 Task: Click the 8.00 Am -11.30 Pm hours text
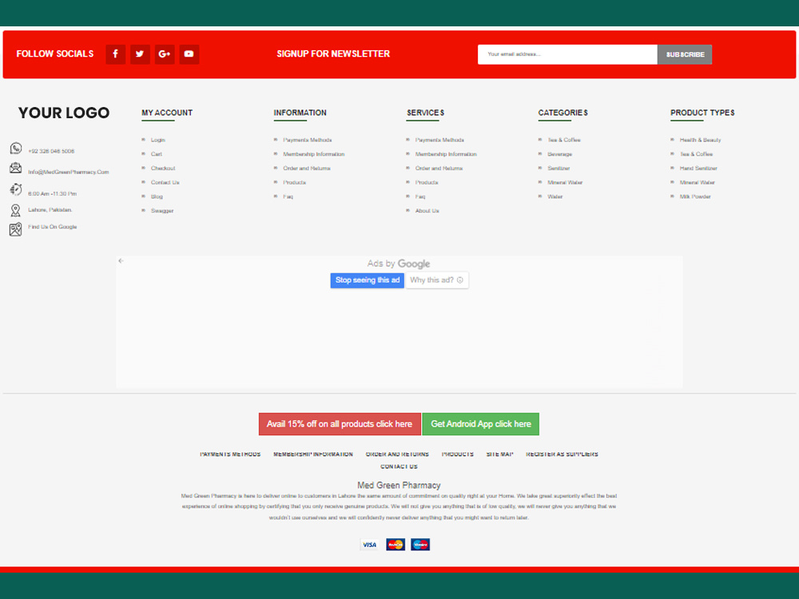(x=53, y=194)
